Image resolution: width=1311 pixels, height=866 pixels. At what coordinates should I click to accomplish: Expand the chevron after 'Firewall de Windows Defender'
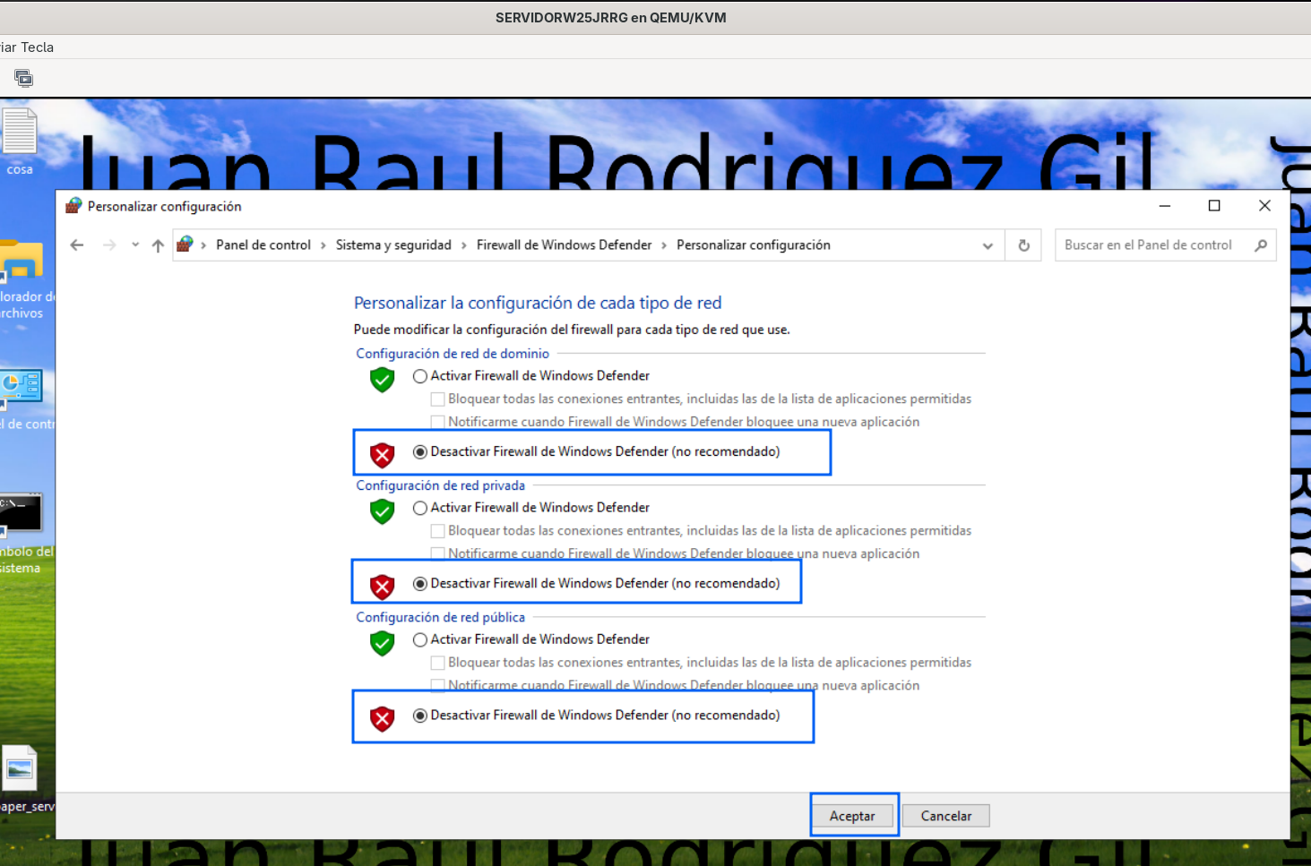(664, 245)
